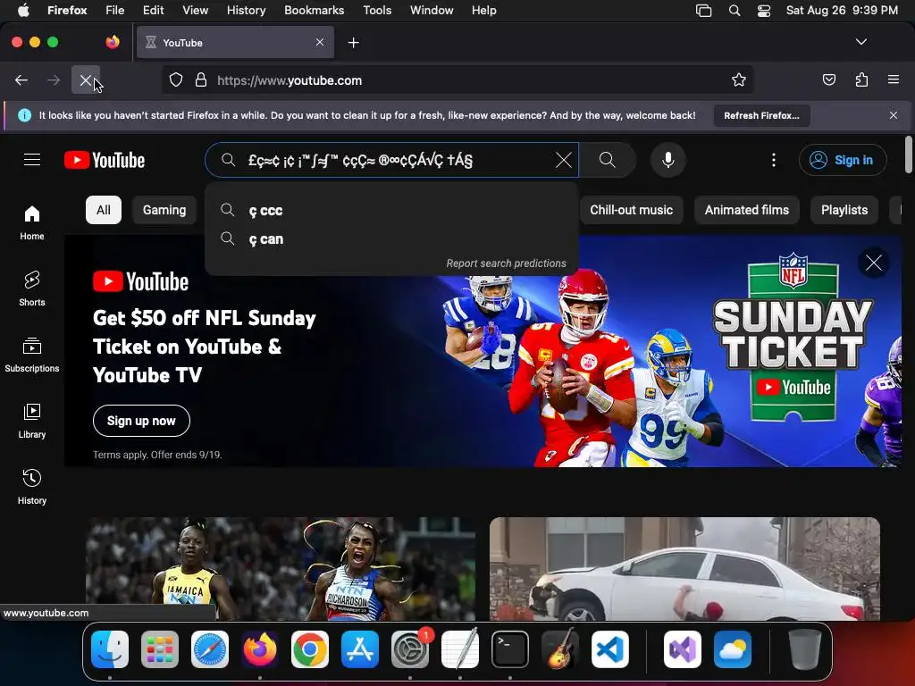
Task: Open the File menu
Action: pos(114,10)
